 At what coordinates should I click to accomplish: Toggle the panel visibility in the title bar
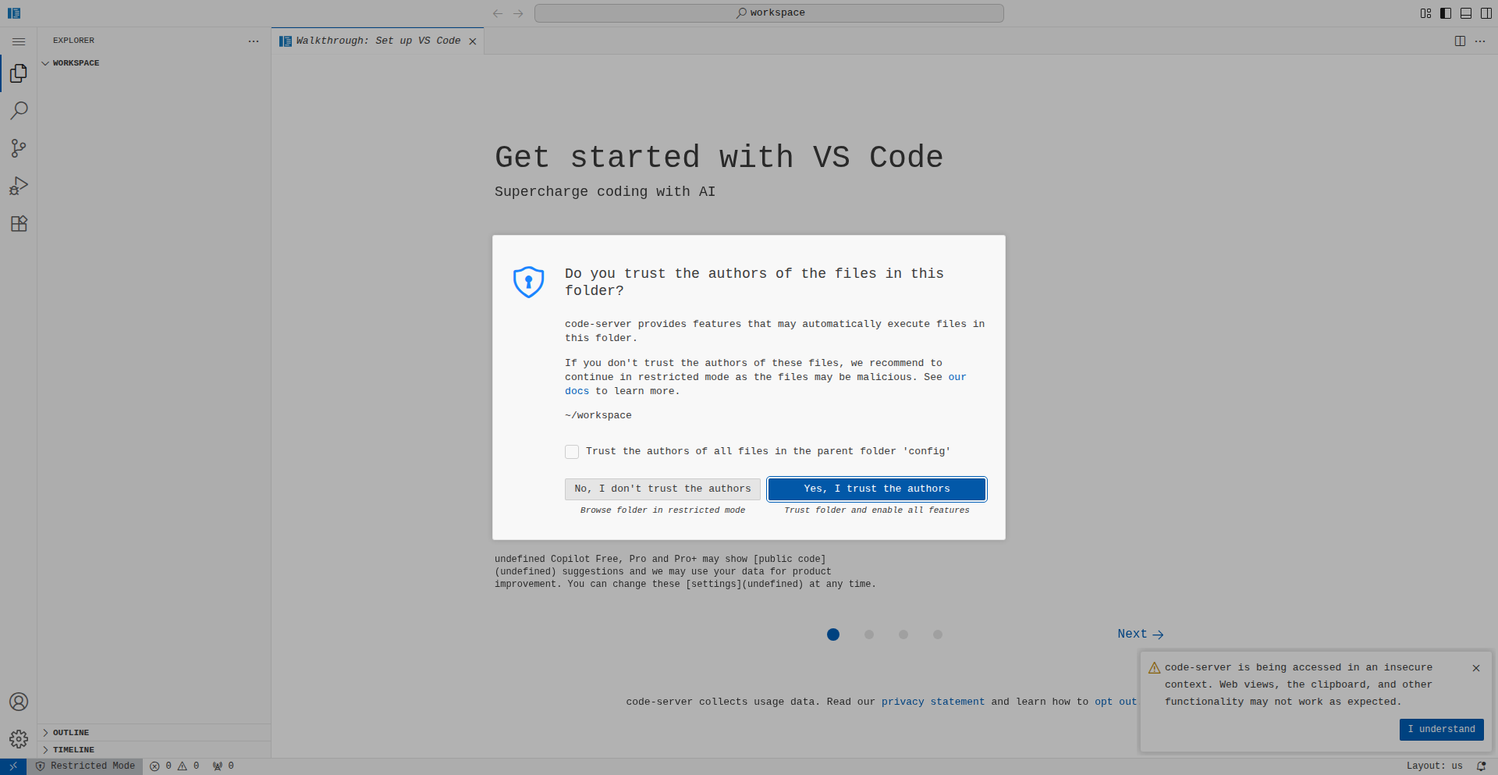pos(1466,13)
